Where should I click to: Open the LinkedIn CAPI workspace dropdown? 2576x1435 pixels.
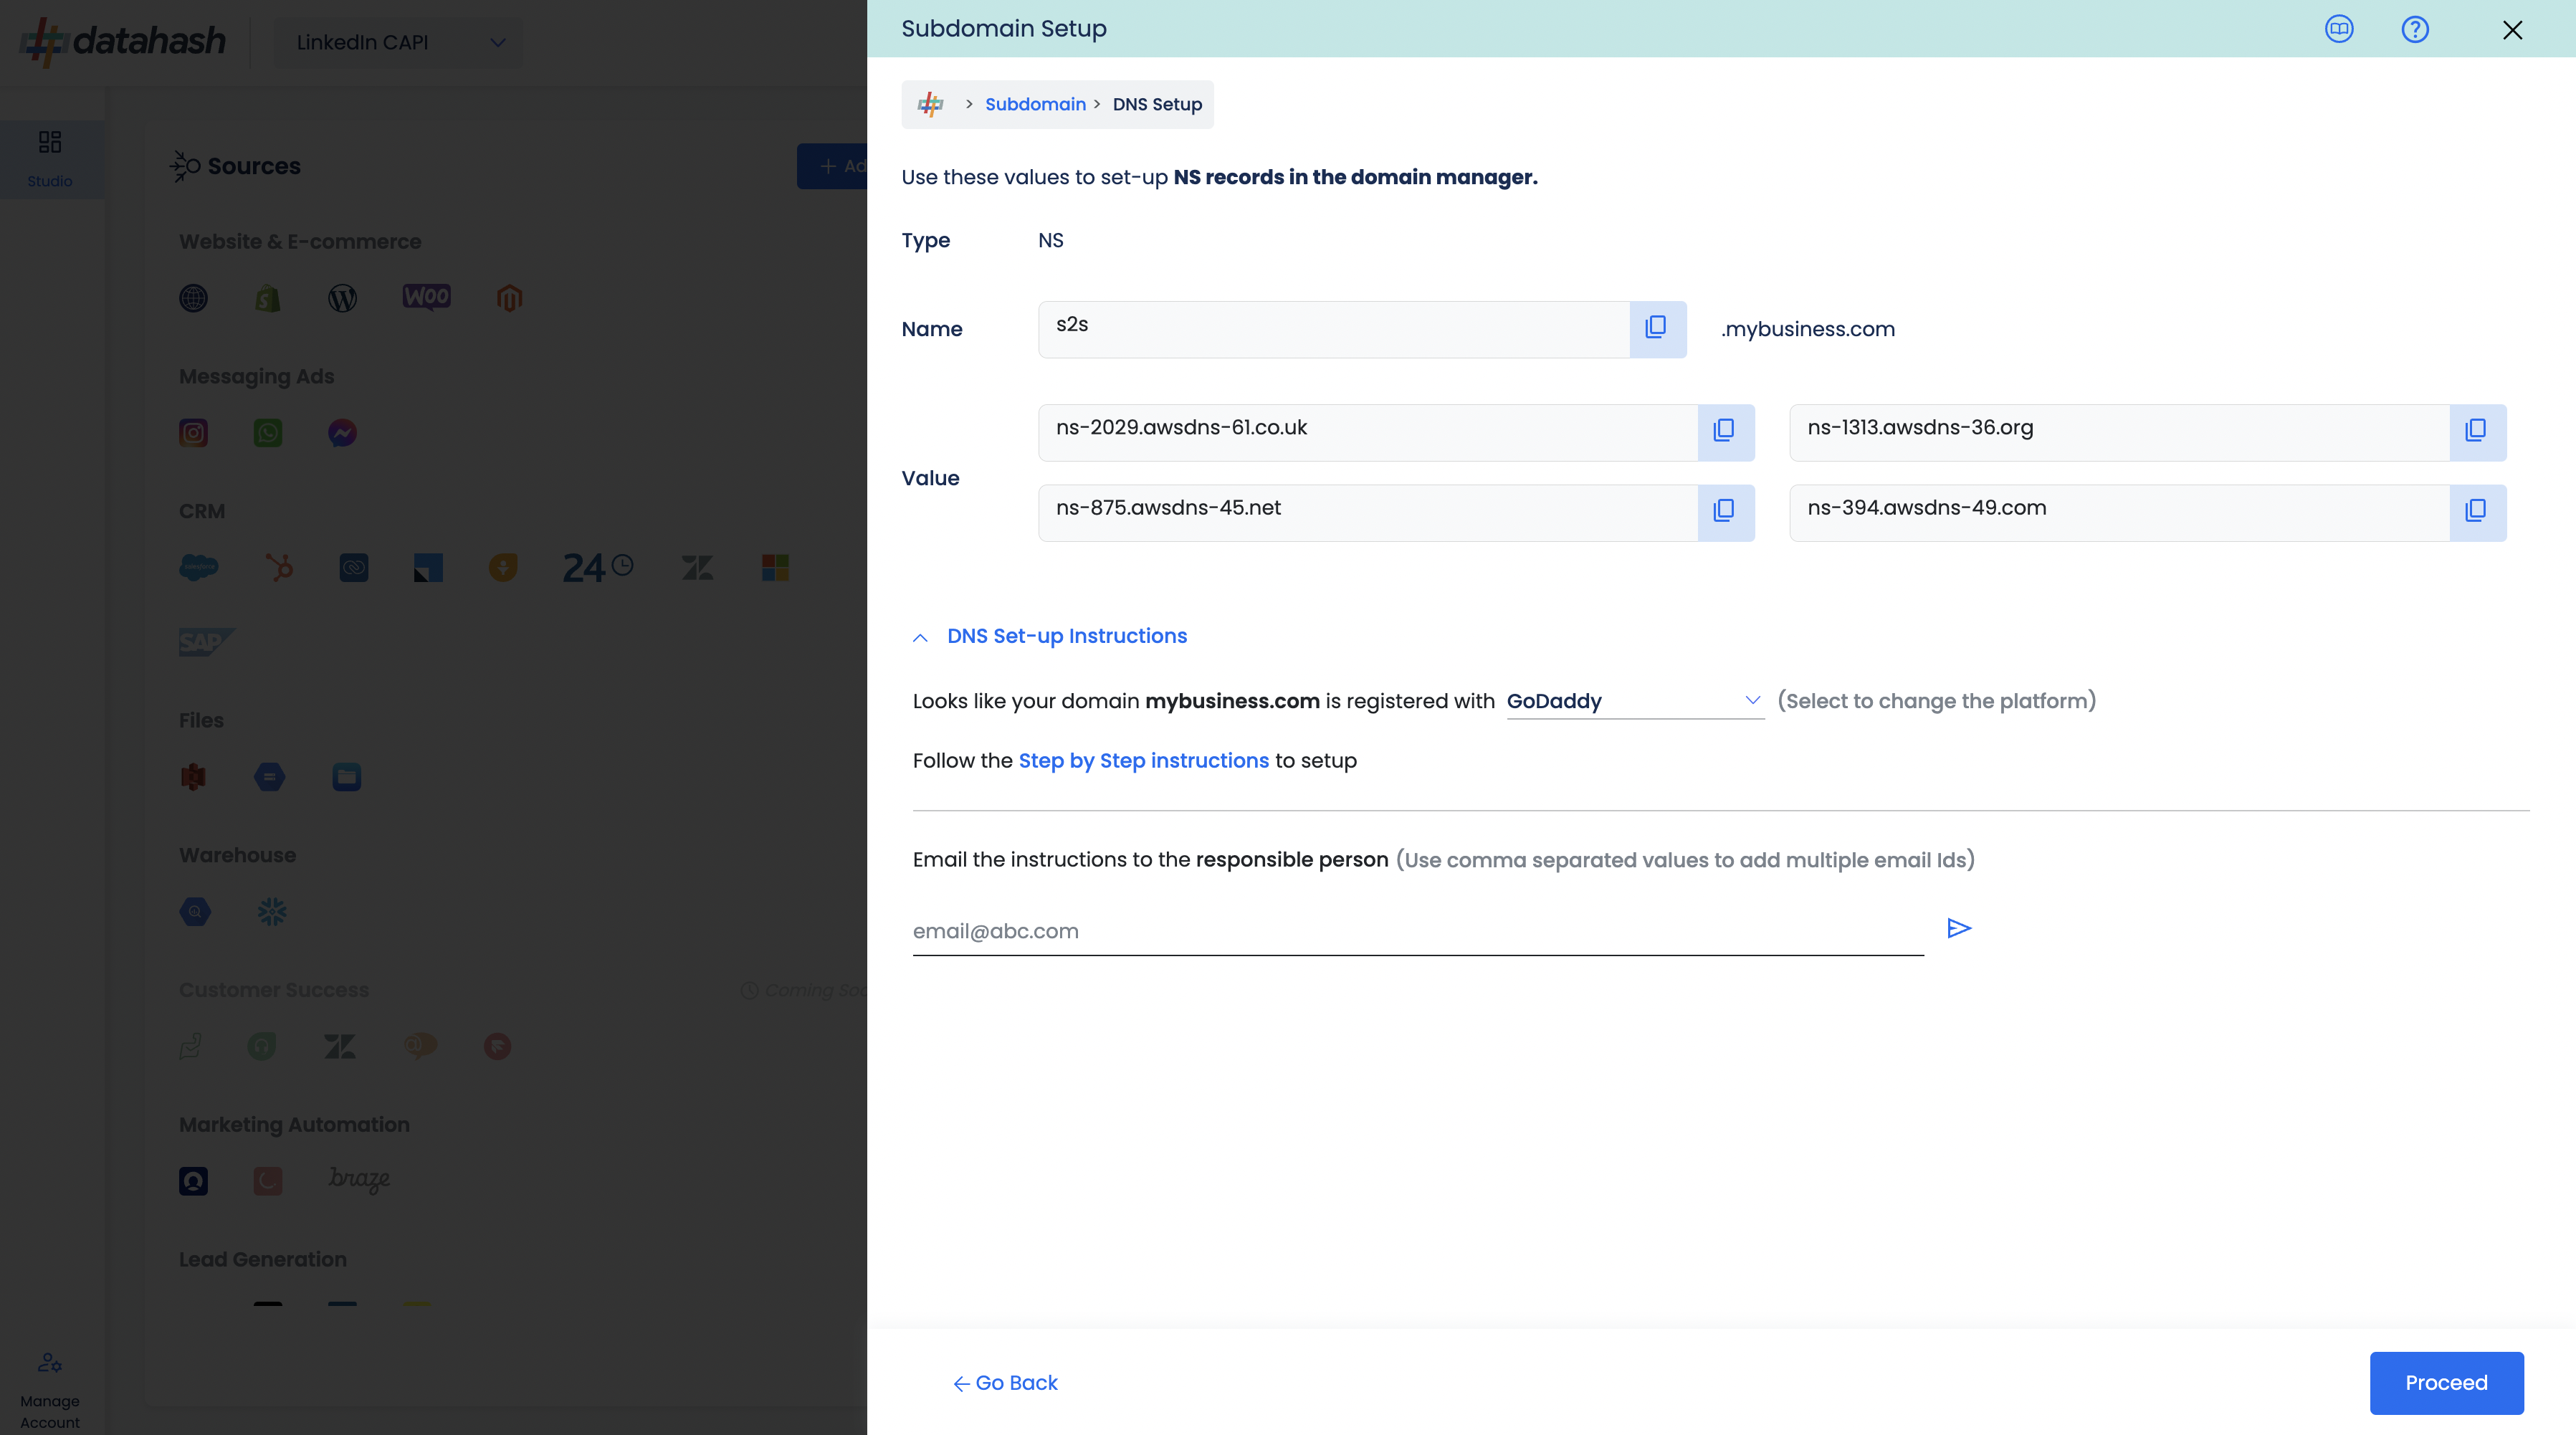[399, 42]
